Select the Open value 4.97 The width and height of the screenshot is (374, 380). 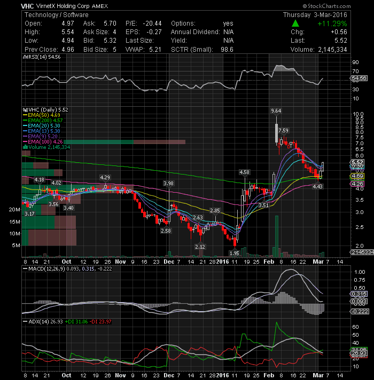click(68, 23)
